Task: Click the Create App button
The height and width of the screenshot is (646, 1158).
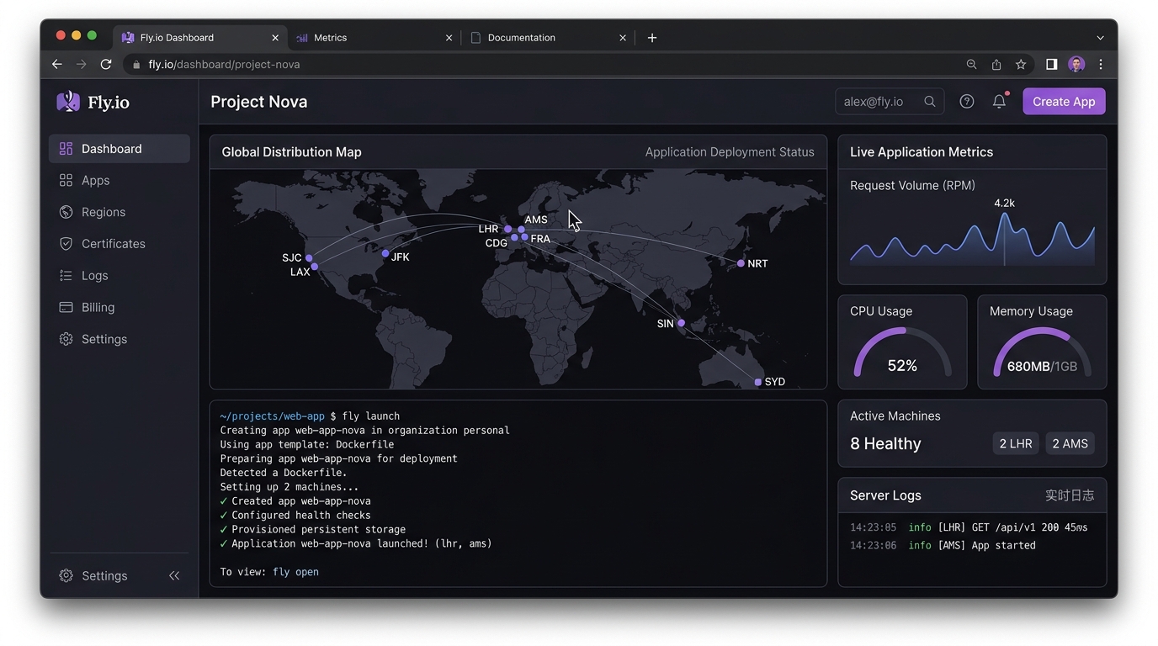Action: point(1064,102)
